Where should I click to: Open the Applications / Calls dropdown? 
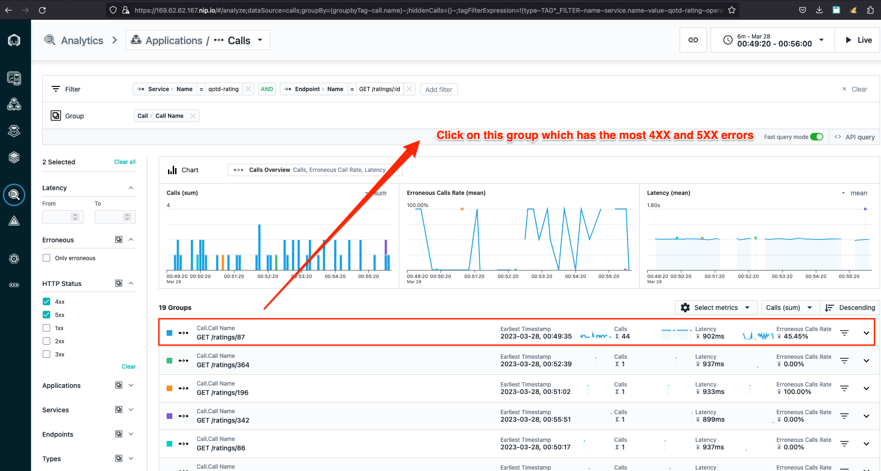[x=198, y=40]
